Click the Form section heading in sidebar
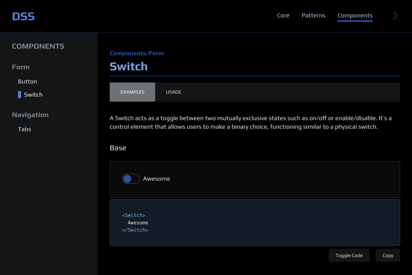The height and width of the screenshot is (275, 412). [x=21, y=67]
